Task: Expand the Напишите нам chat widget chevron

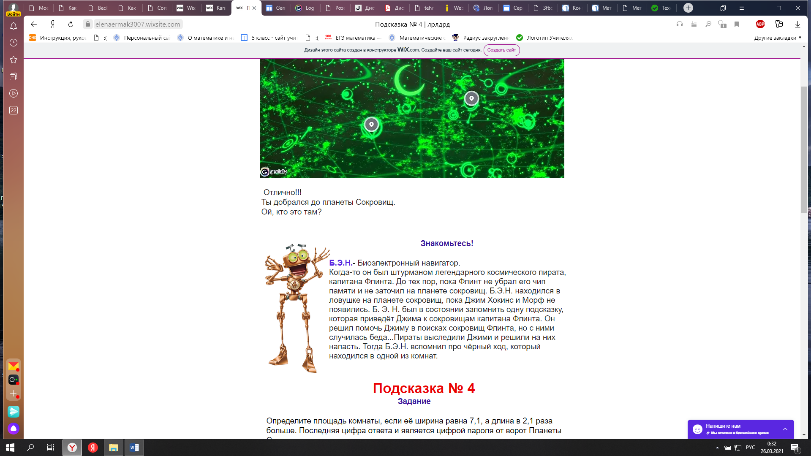Action: (x=785, y=429)
